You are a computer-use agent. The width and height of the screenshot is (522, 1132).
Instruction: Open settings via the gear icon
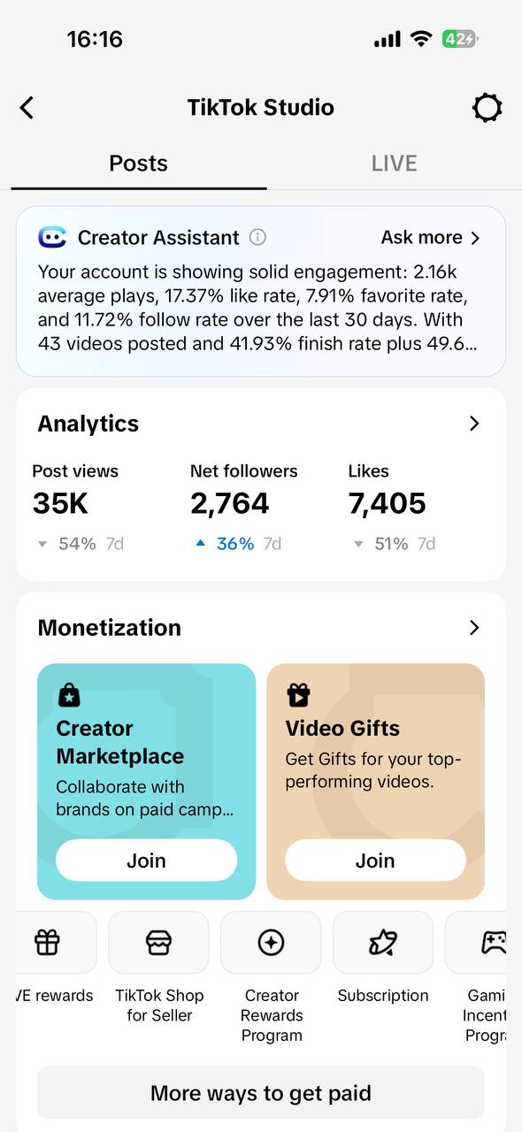click(487, 108)
